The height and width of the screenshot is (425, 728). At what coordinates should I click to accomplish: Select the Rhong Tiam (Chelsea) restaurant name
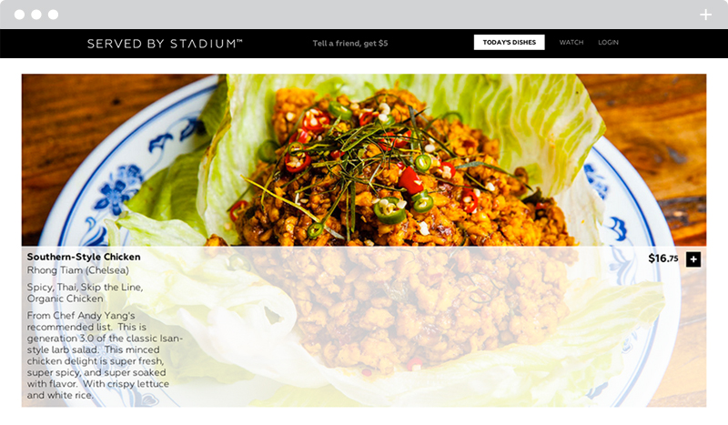78,270
